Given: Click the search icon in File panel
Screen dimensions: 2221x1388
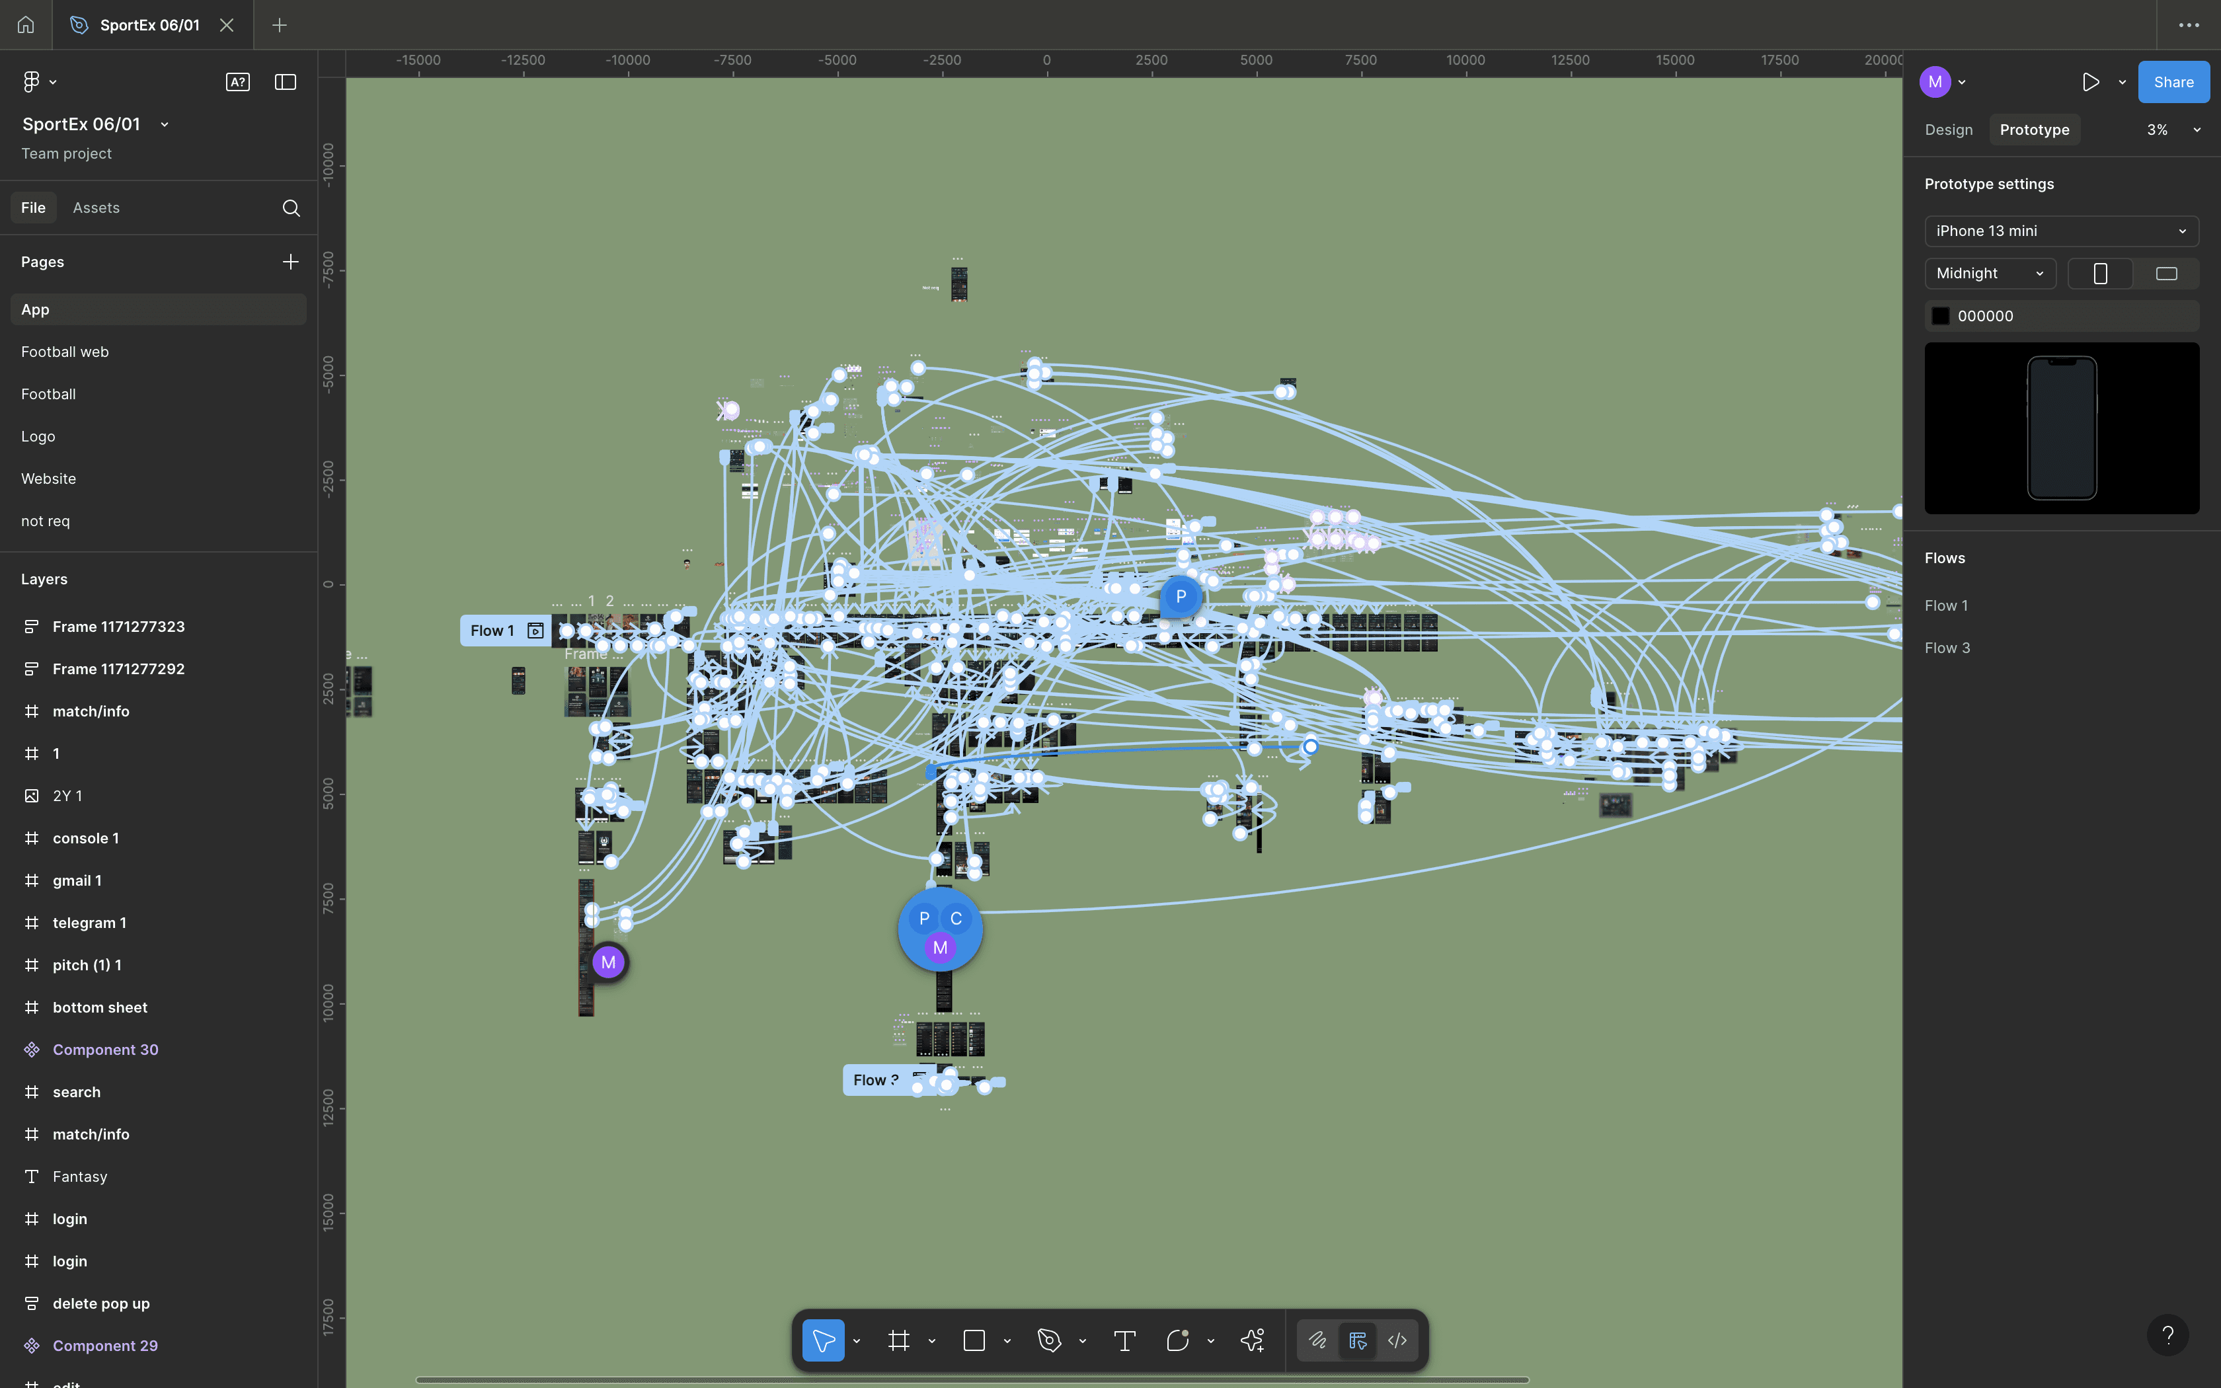Looking at the screenshot, I should pyautogui.click(x=291, y=208).
